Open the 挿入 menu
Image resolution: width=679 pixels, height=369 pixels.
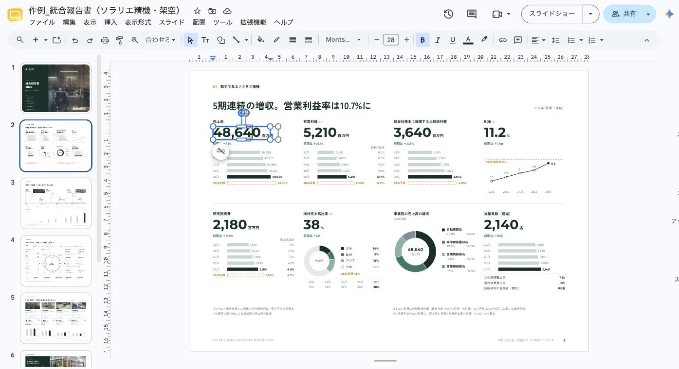[110, 22]
